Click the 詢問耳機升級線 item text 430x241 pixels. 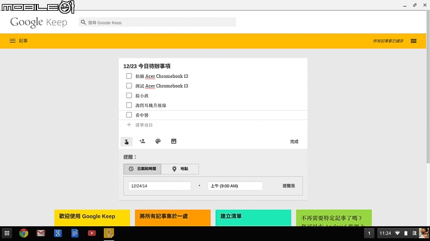(150, 105)
